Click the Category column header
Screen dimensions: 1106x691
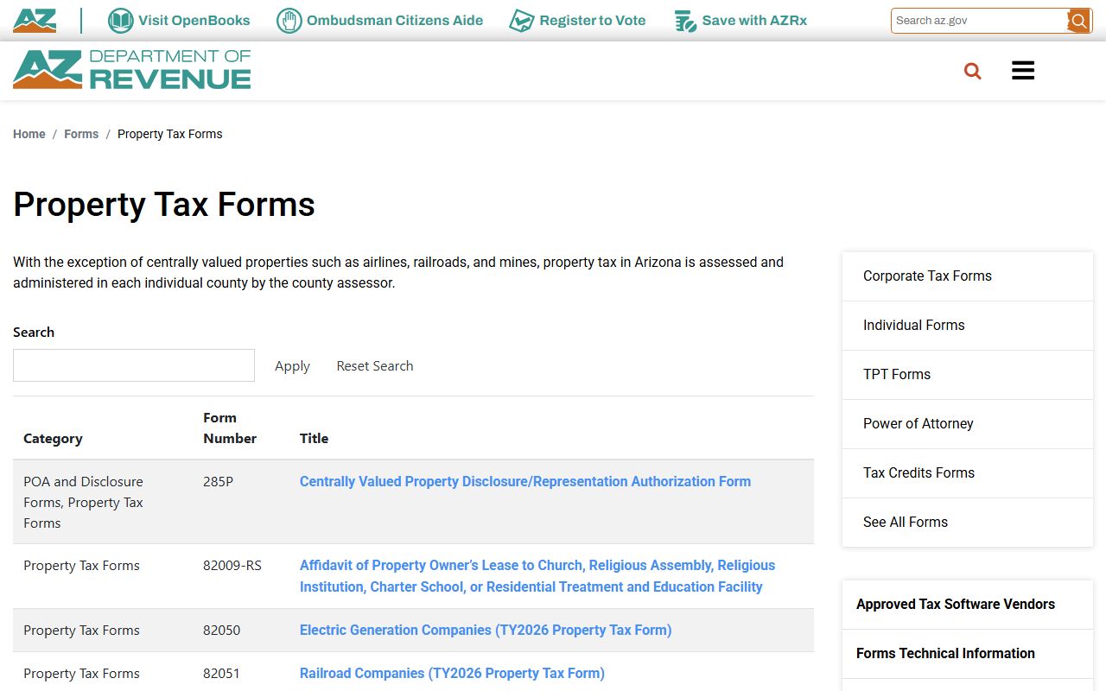[53, 439]
